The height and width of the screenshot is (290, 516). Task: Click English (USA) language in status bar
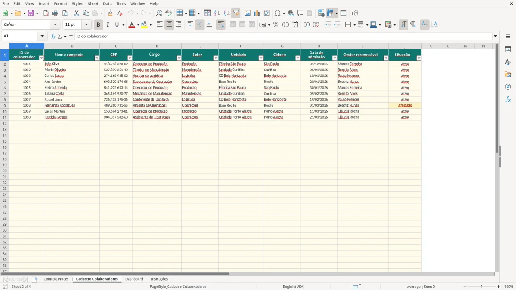(294, 287)
